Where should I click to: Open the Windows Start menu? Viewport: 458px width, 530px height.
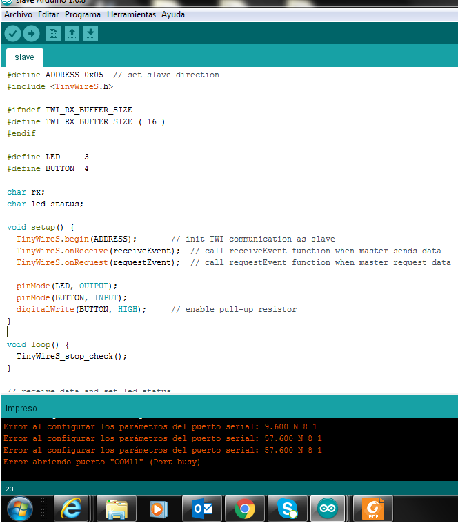pyautogui.click(x=20, y=509)
